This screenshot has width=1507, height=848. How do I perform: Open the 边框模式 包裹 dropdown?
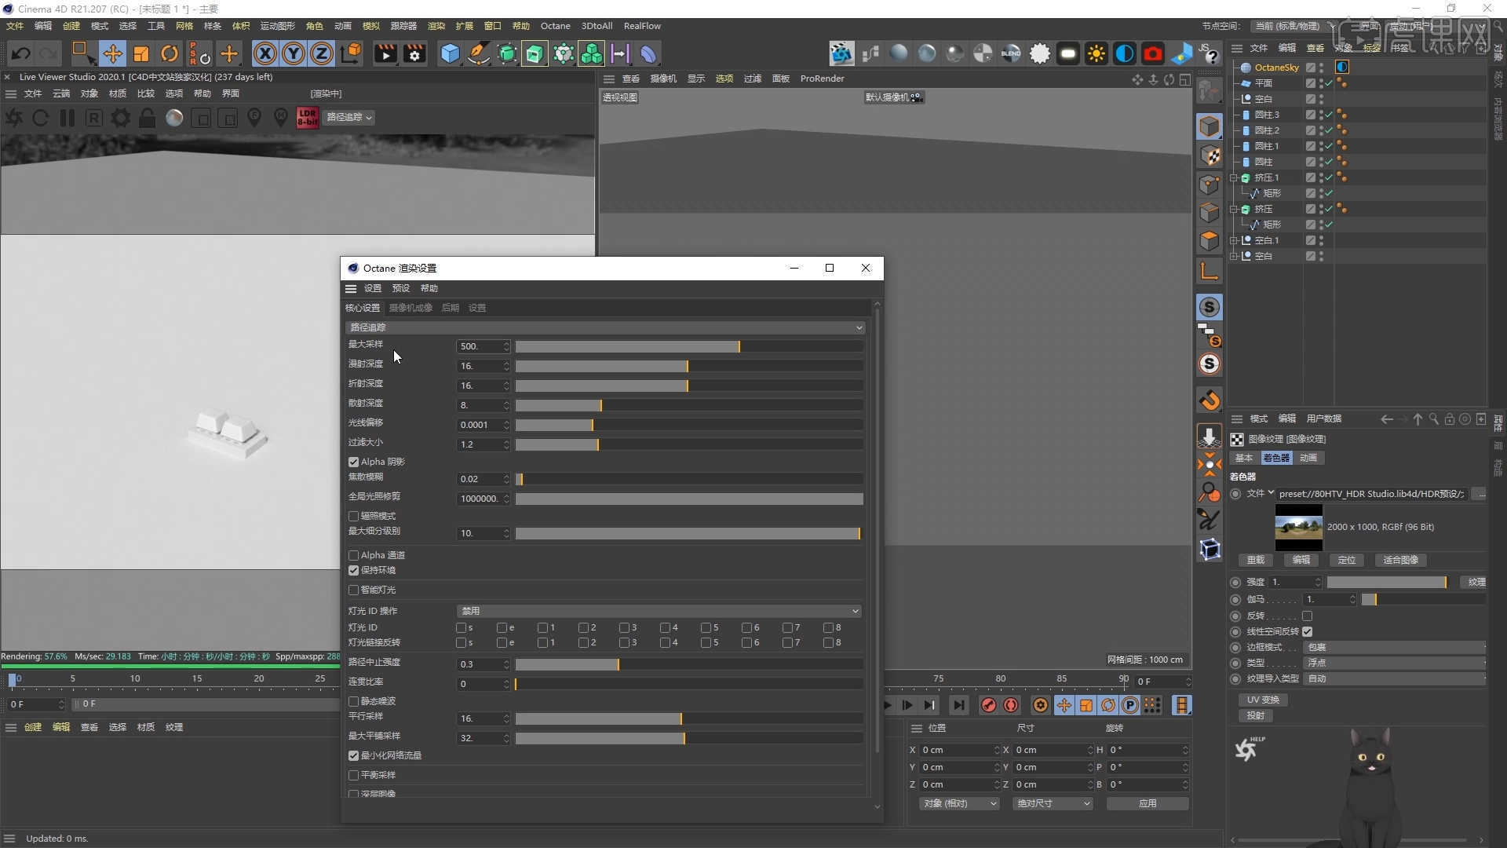coord(1395,647)
